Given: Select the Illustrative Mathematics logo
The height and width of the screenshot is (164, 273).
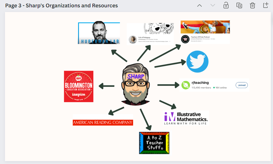Looking at the screenshot, I should (x=186, y=118).
